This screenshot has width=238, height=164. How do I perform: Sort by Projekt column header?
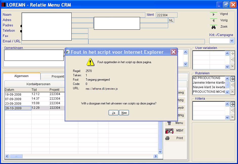(57, 90)
